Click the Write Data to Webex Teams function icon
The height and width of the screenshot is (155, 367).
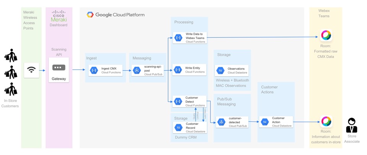point(178,38)
